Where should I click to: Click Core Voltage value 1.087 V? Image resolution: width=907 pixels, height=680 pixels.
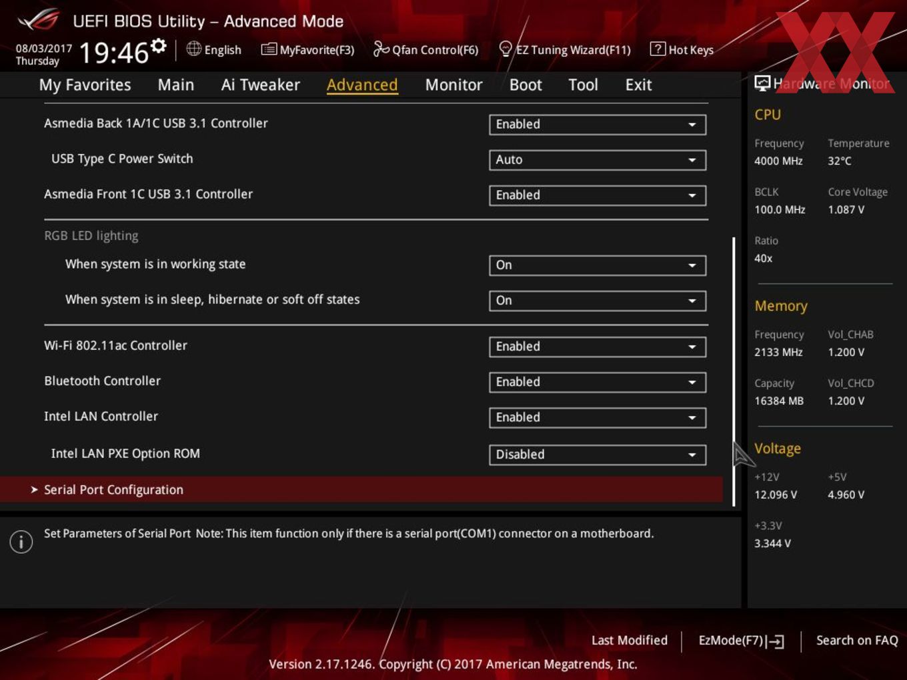click(846, 209)
